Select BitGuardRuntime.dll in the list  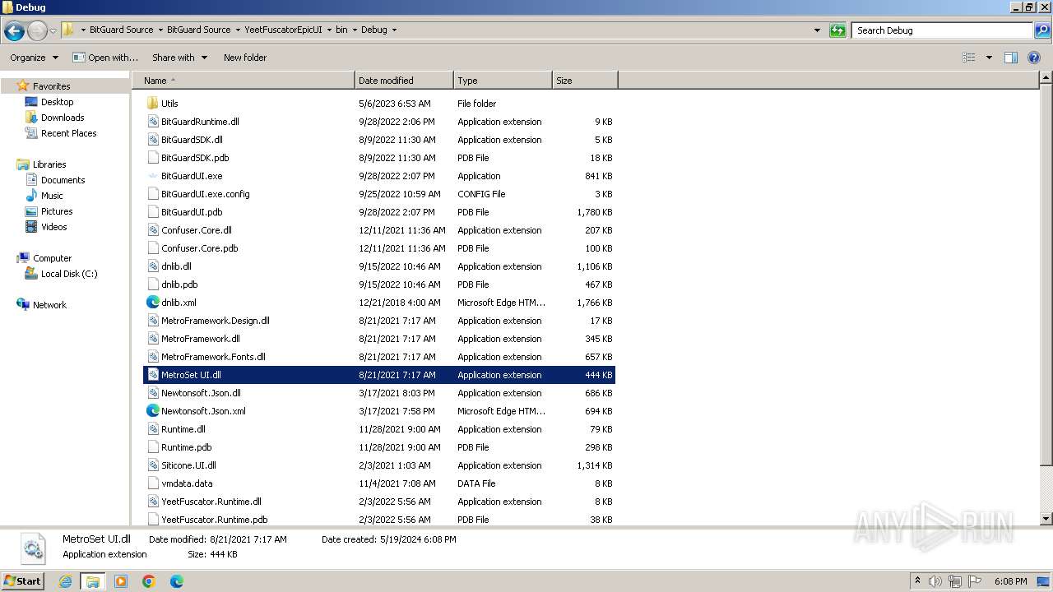coord(200,122)
